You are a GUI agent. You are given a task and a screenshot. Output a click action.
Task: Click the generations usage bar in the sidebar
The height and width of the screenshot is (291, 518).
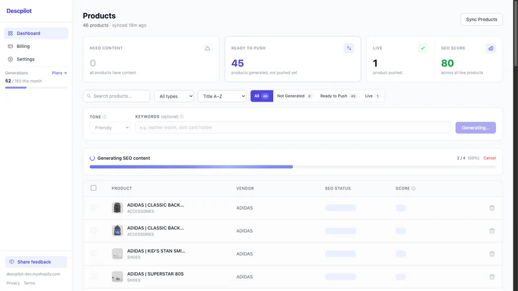pos(36,88)
